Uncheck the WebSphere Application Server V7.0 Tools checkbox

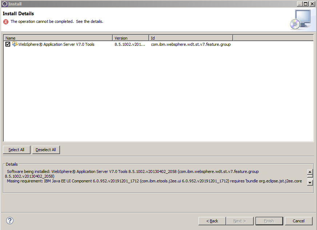[8, 44]
